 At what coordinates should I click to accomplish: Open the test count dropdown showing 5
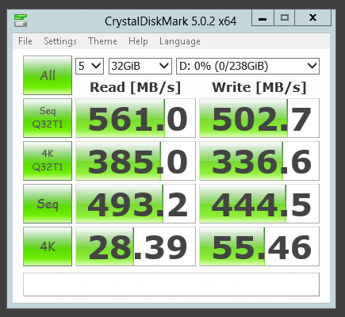pos(90,66)
